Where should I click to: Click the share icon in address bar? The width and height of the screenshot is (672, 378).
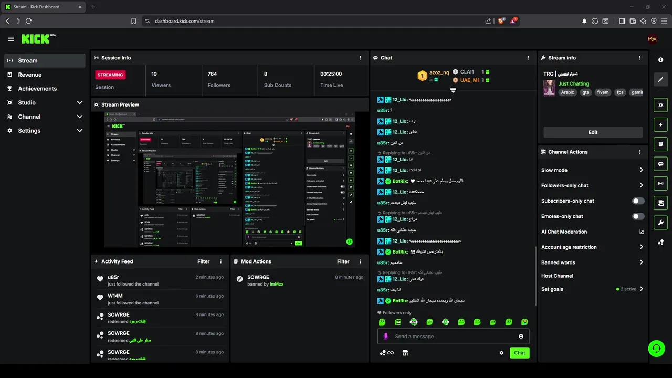pyautogui.click(x=488, y=21)
